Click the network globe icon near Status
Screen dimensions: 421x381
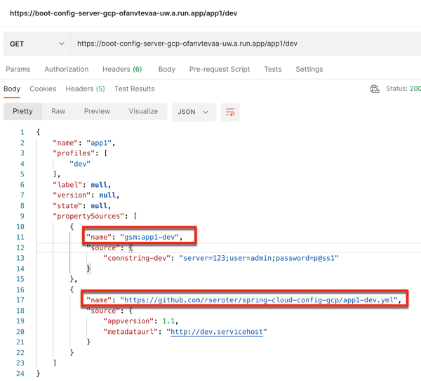coord(375,89)
